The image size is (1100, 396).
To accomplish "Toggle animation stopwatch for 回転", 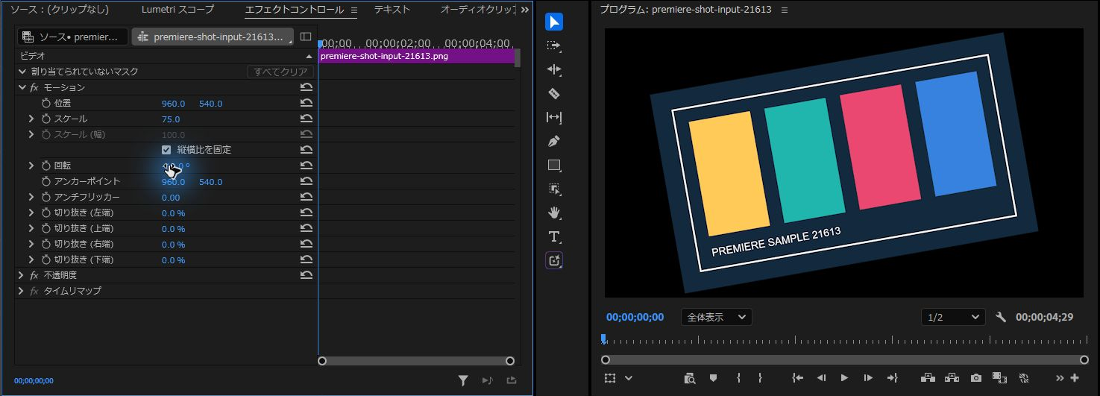I will (x=45, y=166).
